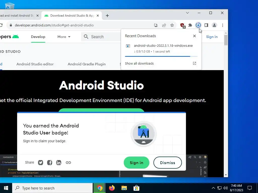The image size is (258, 193).
Task: Expand the More dropdown menu
Action: pos(64,37)
